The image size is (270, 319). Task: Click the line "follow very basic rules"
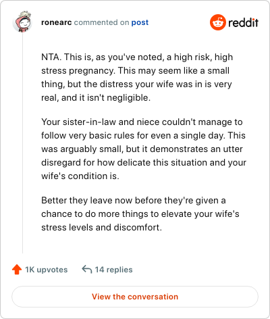[143, 135]
